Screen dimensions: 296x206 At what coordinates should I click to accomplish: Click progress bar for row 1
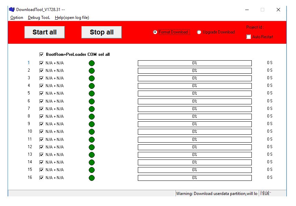click(194, 63)
